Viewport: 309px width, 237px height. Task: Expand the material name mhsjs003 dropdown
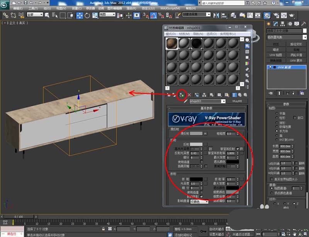coord(223,101)
